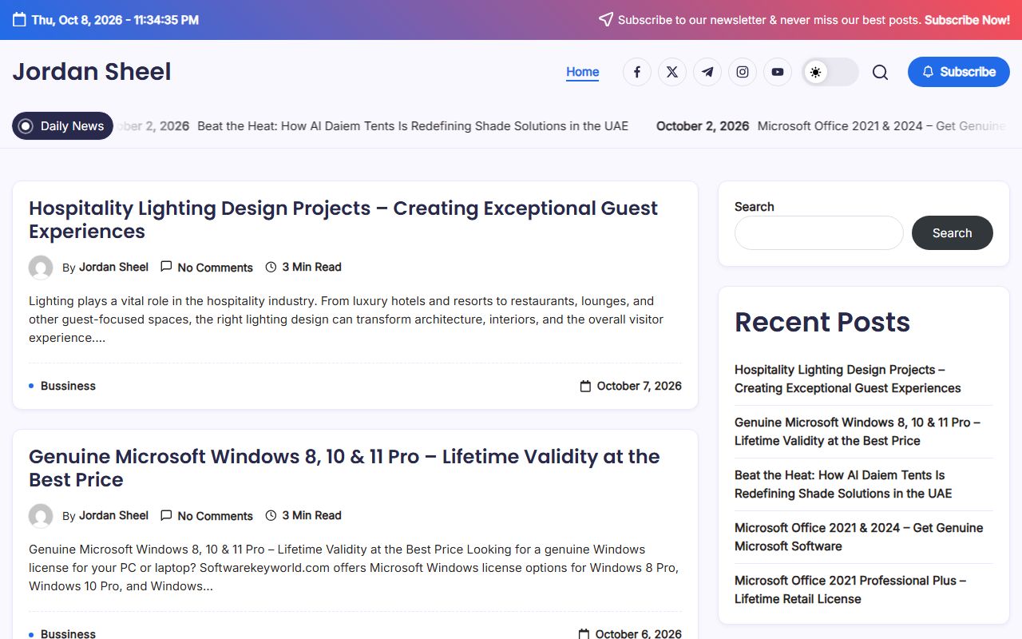Click the Subscribe Now! link in top bar
This screenshot has height=639, width=1022.
pyautogui.click(x=967, y=20)
